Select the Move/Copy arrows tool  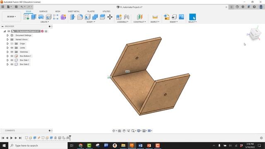(110, 17)
